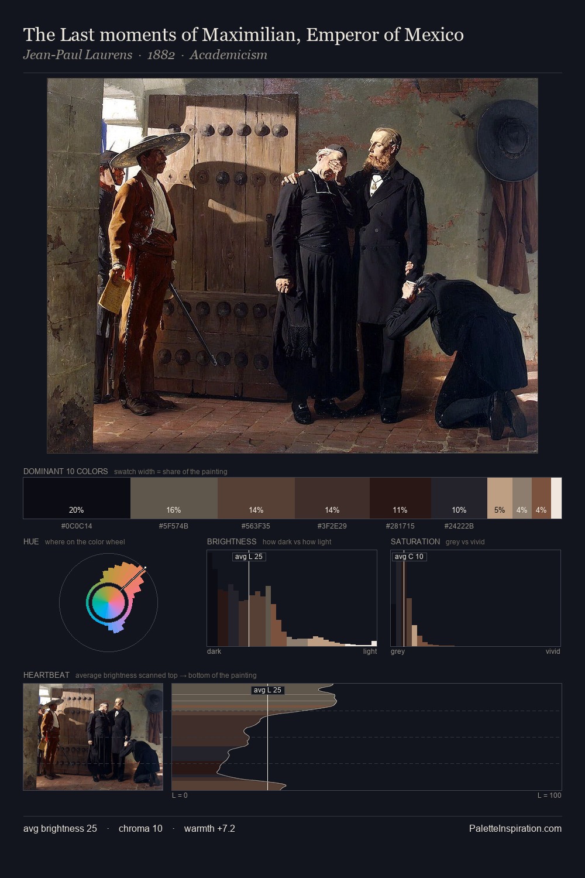Click the 'light' axis label
Screen dimensions: 585x878
point(370,651)
